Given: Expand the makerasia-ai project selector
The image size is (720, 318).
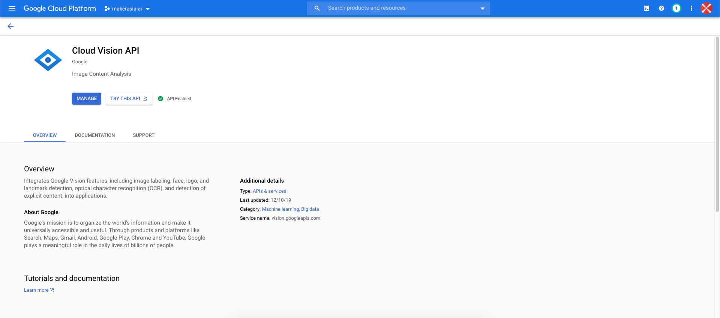Looking at the screenshot, I should coord(127,9).
